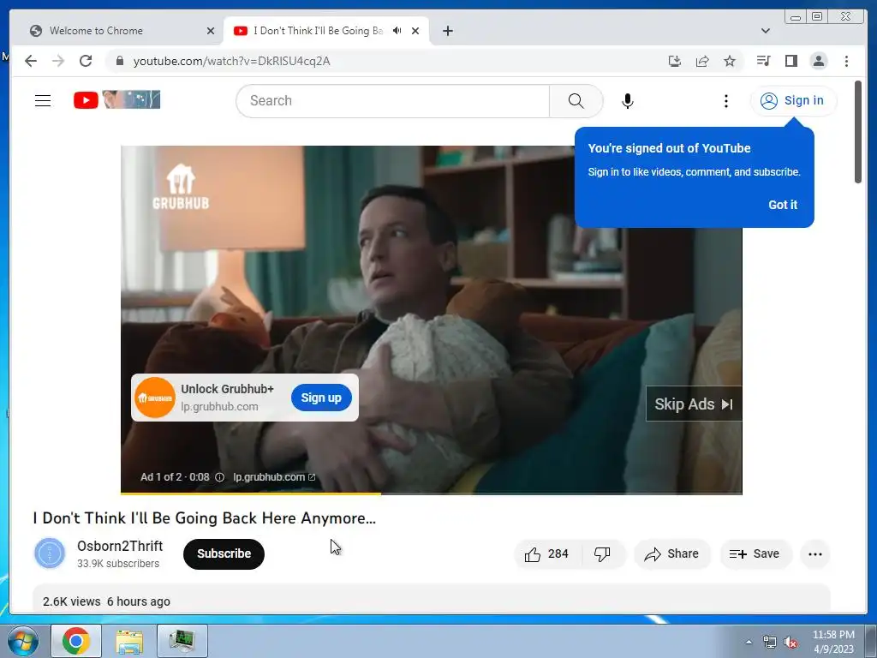
Task: Open the third taskbar application icon
Action: pyautogui.click(x=182, y=641)
